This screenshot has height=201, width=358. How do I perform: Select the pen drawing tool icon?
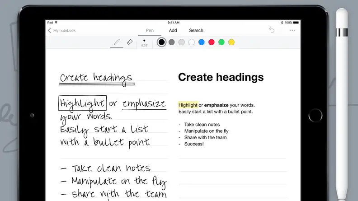coord(117,42)
